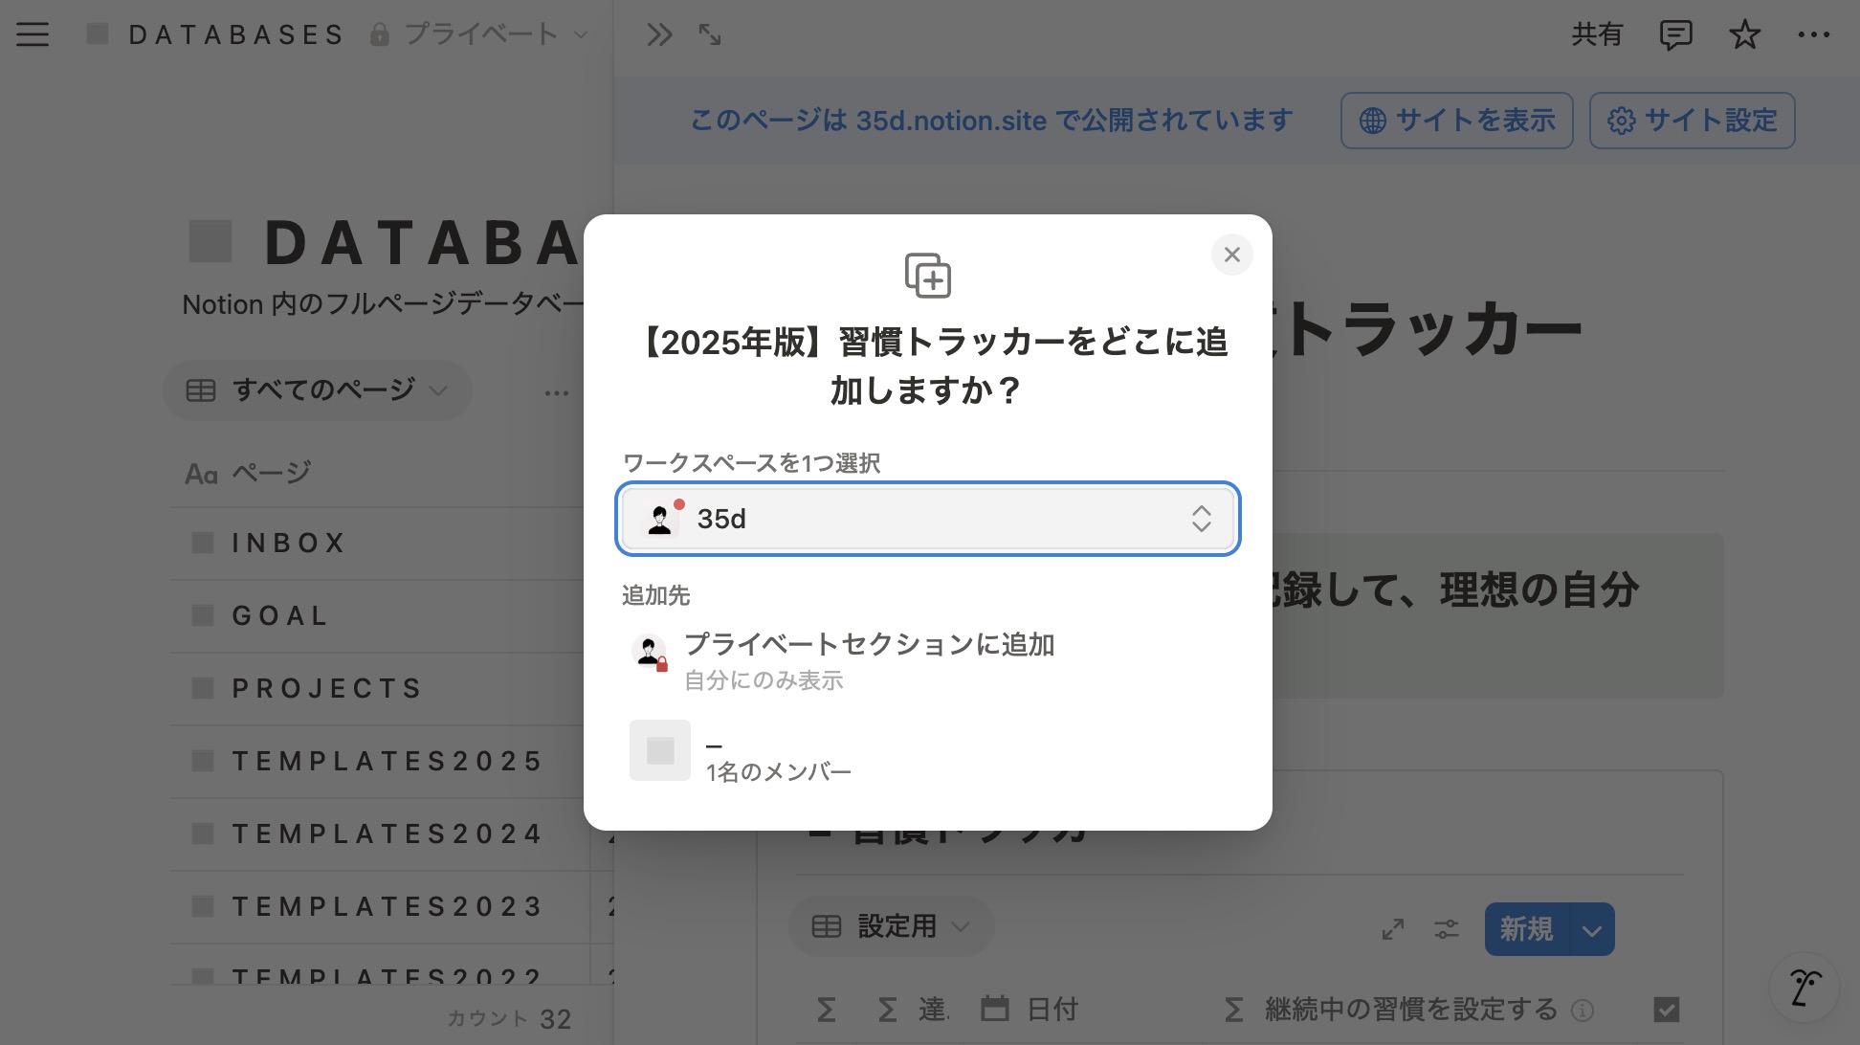This screenshot has height=1045, width=1860.
Task: Expand the arrow next to 新規
Action: click(1592, 930)
